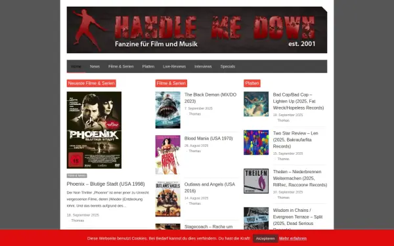Go to Filme & Serien in navigation bar
This screenshot has width=394, height=246.
(121, 66)
